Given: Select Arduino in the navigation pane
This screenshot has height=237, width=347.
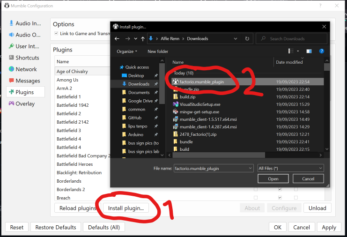Looking at the screenshot, I should pos(136,134).
